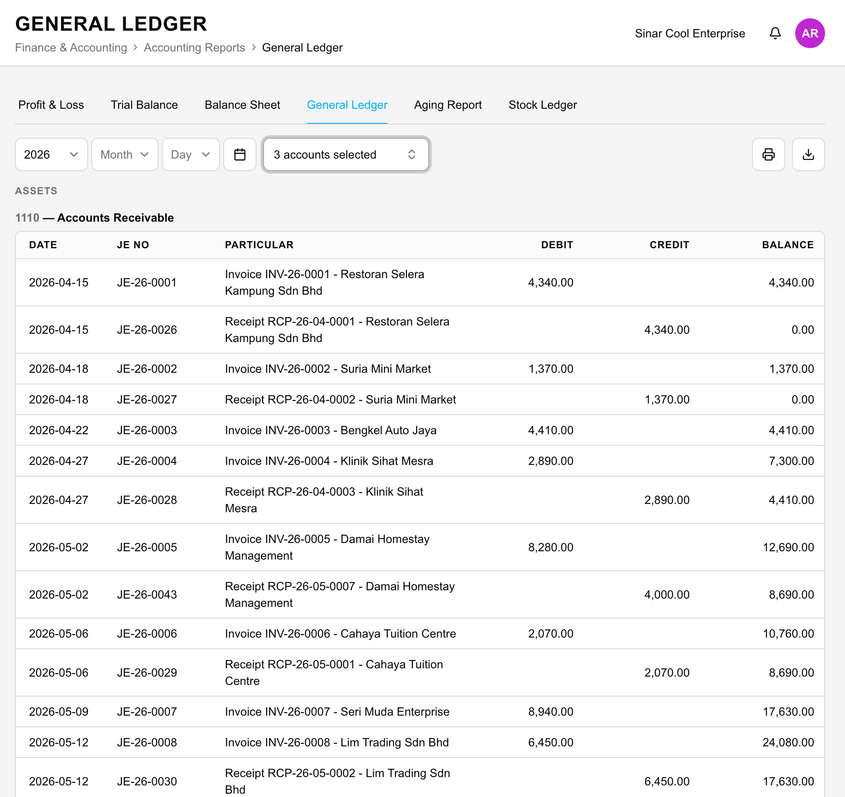This screenshot has width=845, height=797.
Task: Click the Sinar Cool Enterprise company name
Action: tap(689, 34)
